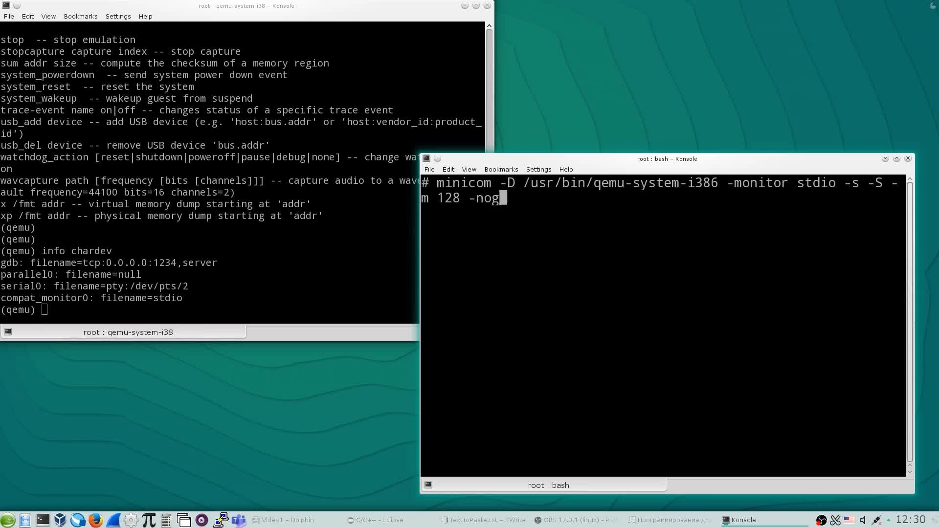
Task: Launch the terminal icon in taskbar
Action: 43,520
